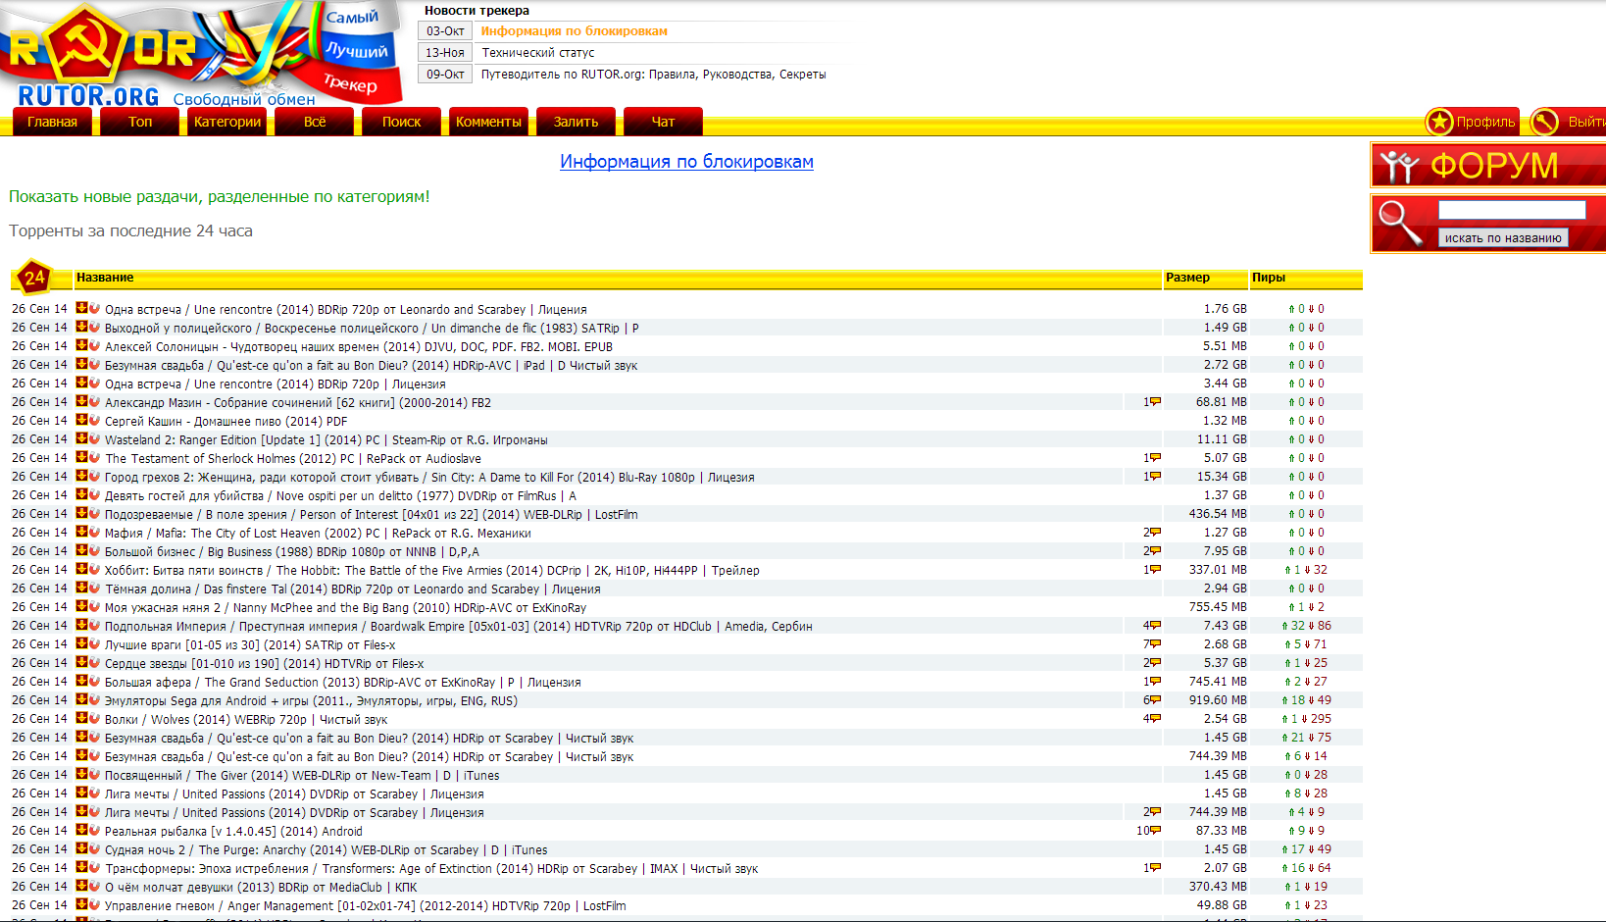Download torrent for Судная ночь 2 / The Purge
Viewport: 1606px width, 922px height.
click(82, 848)
